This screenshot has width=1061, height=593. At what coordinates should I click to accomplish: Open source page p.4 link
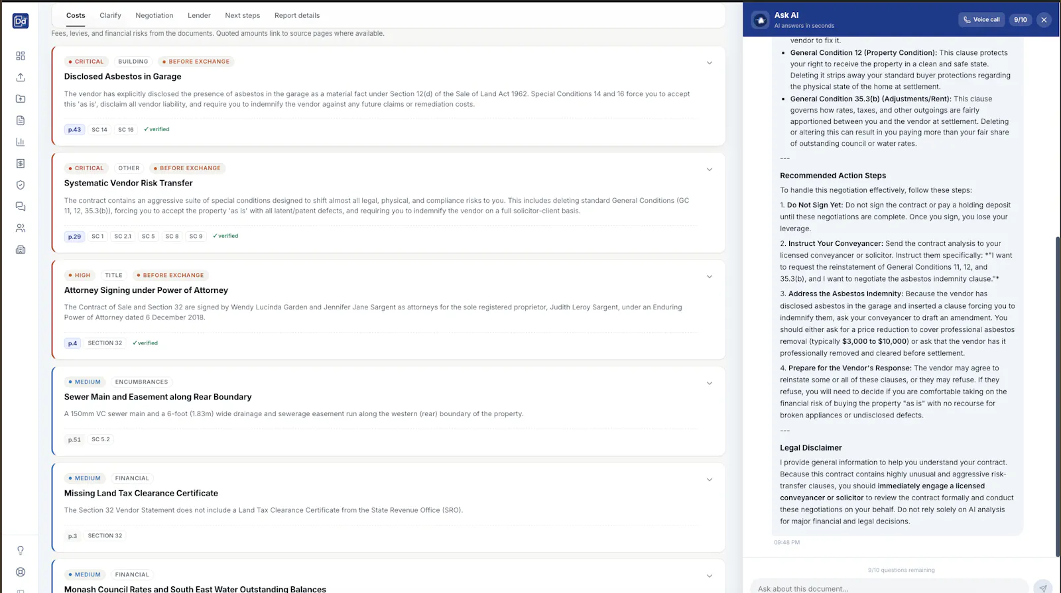point(72,343)
